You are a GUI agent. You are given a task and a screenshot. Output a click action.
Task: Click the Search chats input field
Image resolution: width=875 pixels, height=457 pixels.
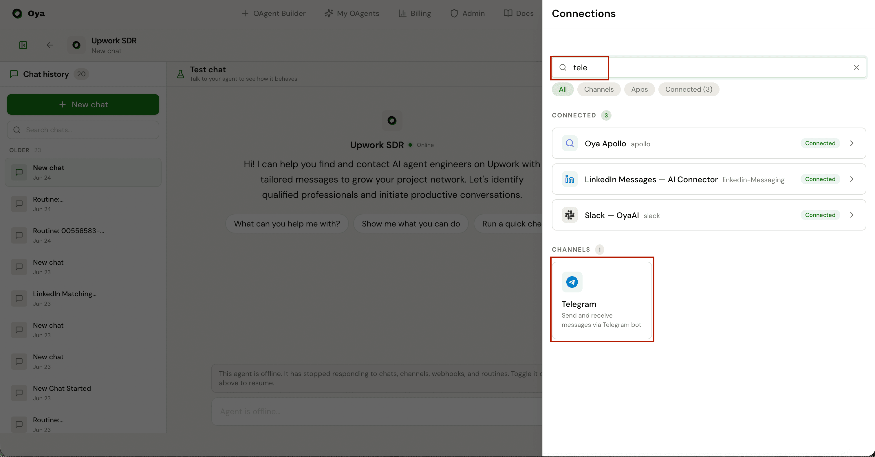point(83,130)
